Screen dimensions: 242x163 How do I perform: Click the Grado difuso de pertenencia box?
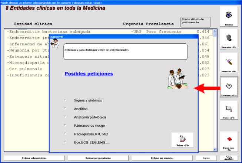(x=195, y=22)
